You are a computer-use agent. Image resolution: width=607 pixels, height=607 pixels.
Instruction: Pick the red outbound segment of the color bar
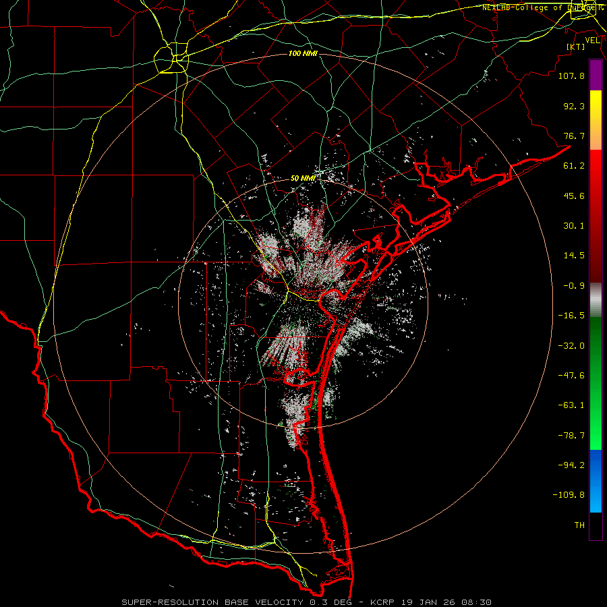[596, 216]
